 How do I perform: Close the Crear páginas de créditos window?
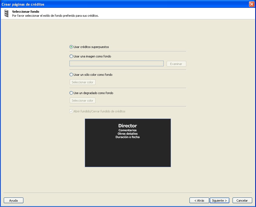[252, 4]
